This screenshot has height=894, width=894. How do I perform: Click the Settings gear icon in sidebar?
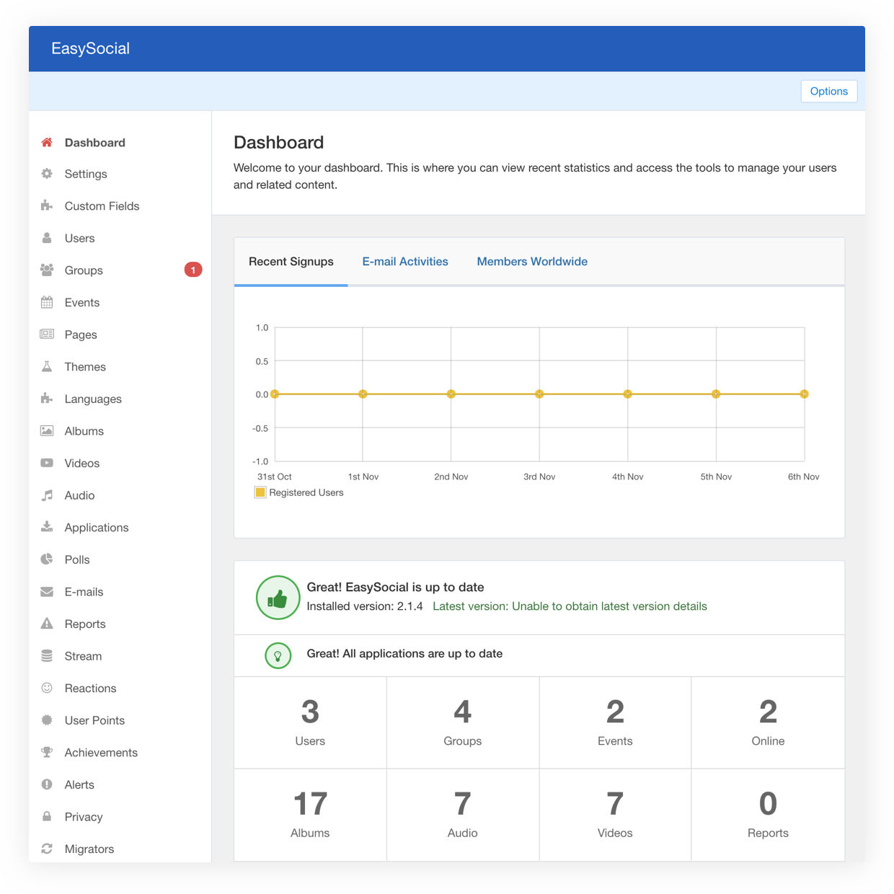pyautogui.click(x=47, y=174)
